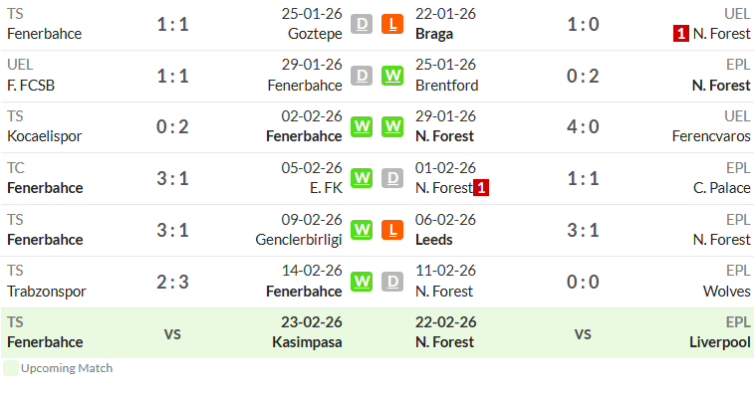The width and height of the screenshot is (754, 399).
Task: Click the orange L badge beside Braga
Action: coord(392,24)
